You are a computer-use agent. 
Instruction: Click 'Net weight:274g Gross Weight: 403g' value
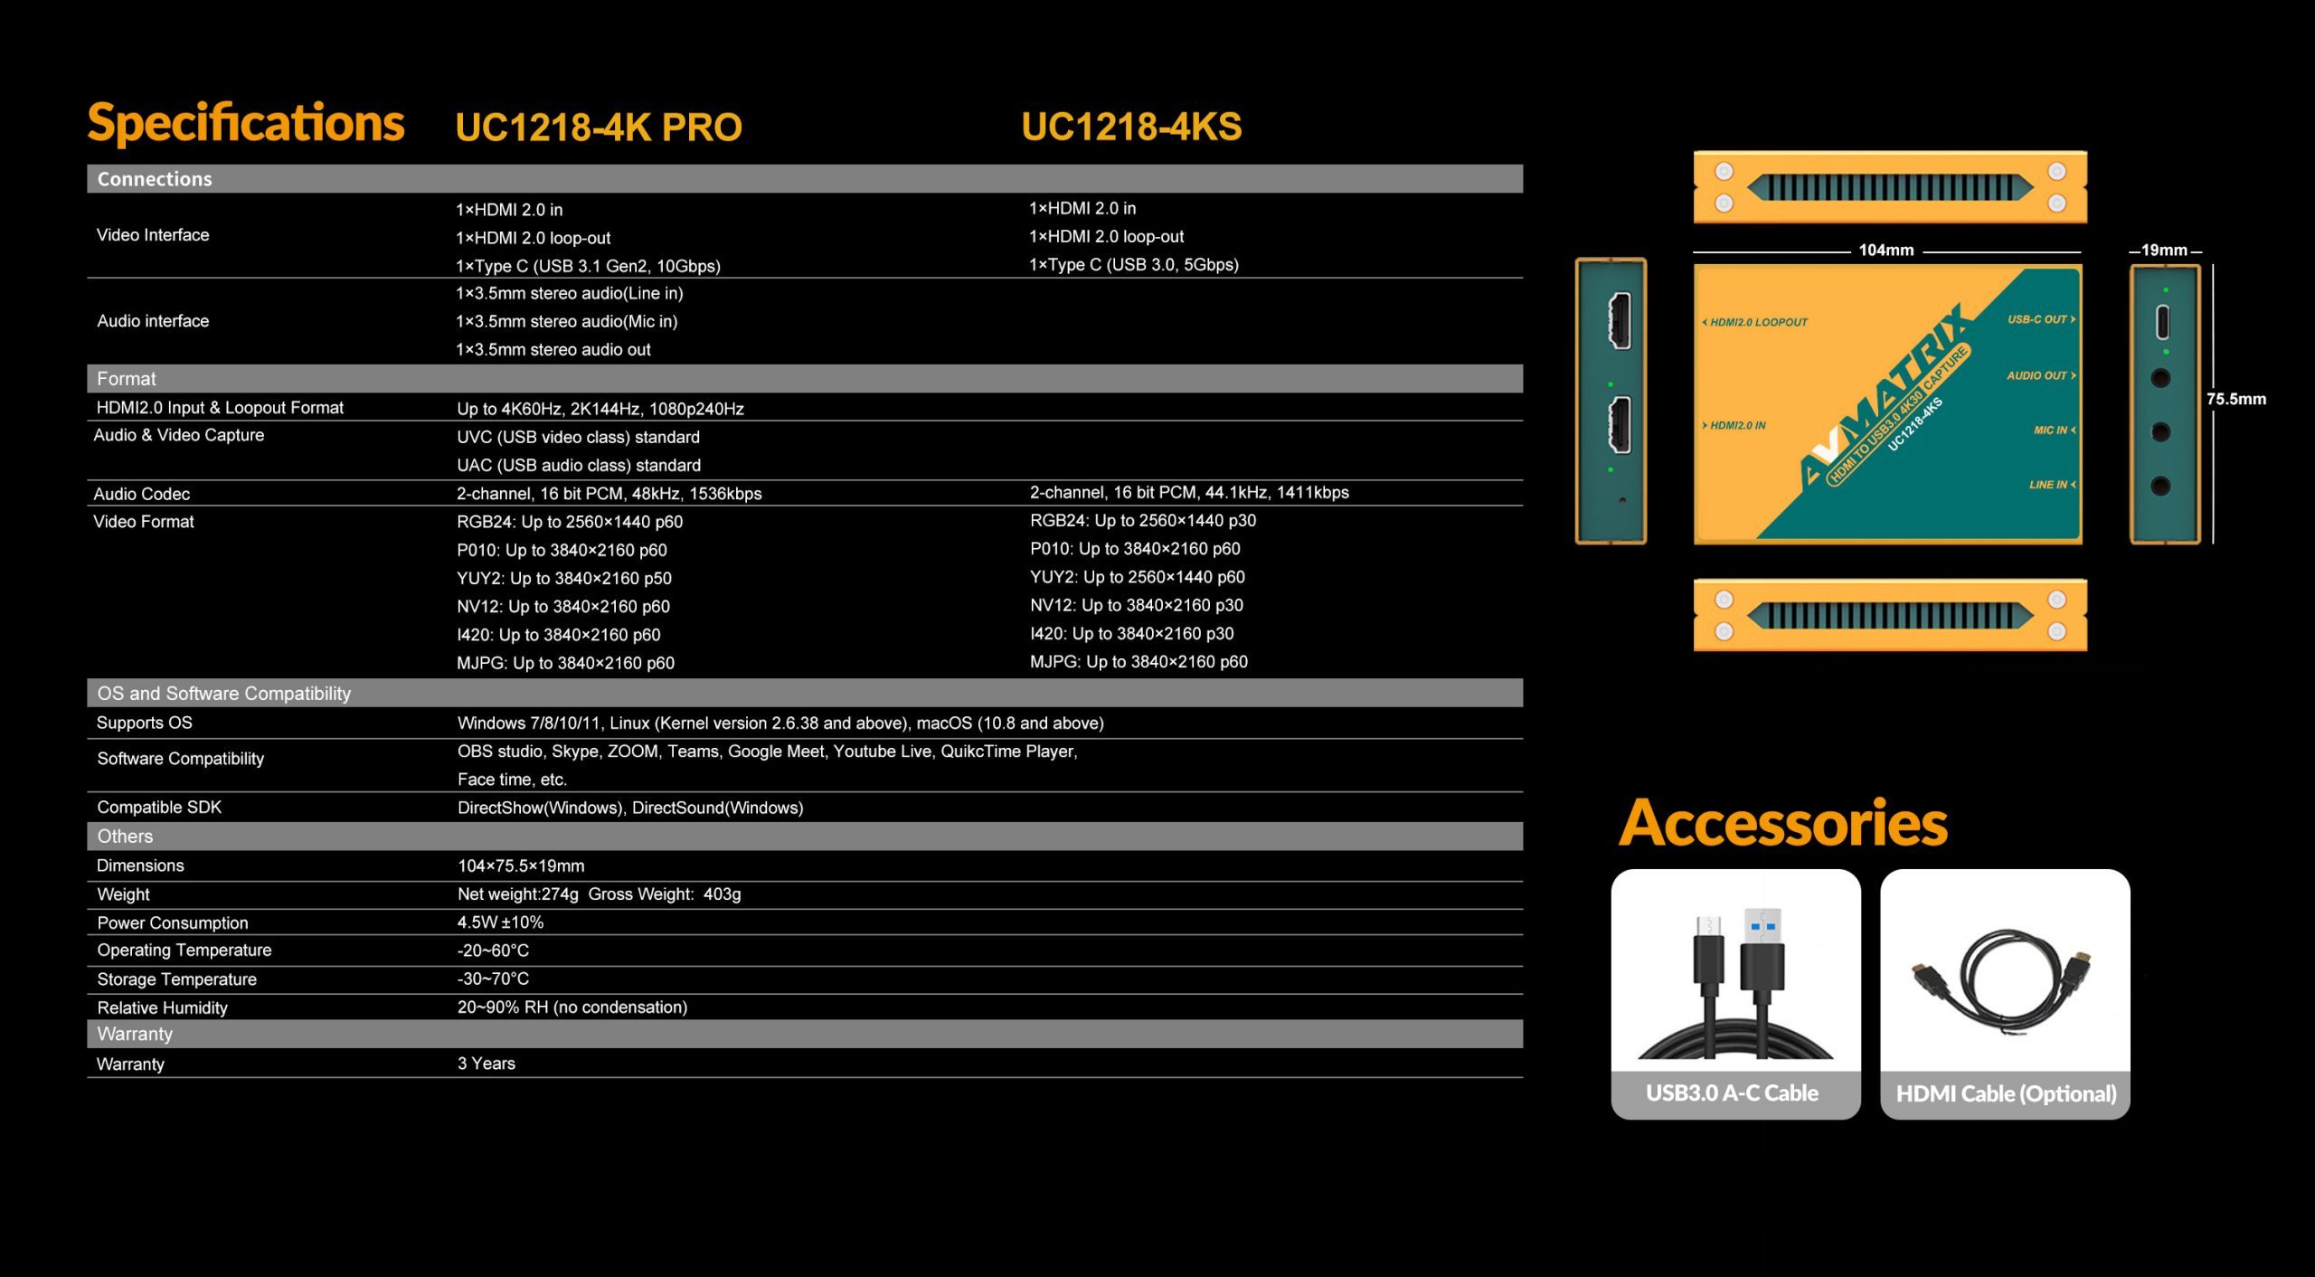click(x=599, y=894)
